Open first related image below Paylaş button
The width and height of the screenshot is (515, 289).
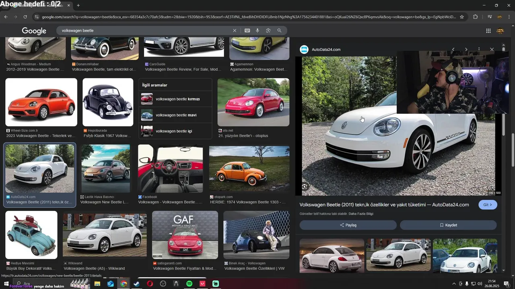coord(332,255)
